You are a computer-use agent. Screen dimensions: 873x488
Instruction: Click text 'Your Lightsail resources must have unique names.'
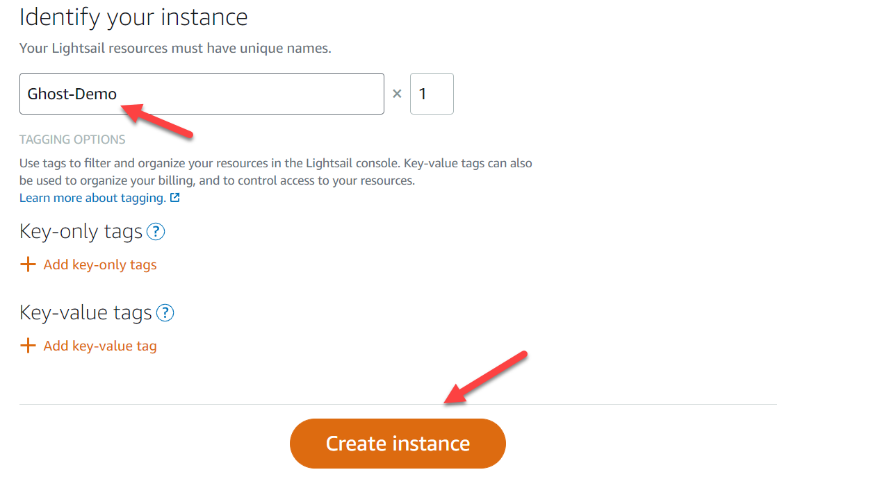(175, 49)
